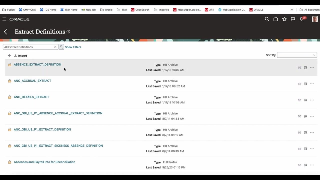
Task: Open ANC_GBI_US_P1_EXTRACT_SICKNESS_ABSENCE_DEFINITION link
Action: point(58,146)
